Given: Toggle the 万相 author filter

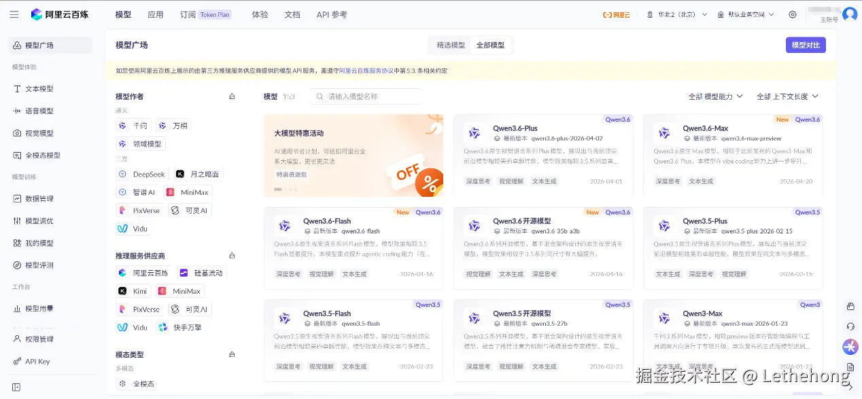Looking at the screenshot, I should 173,126.
